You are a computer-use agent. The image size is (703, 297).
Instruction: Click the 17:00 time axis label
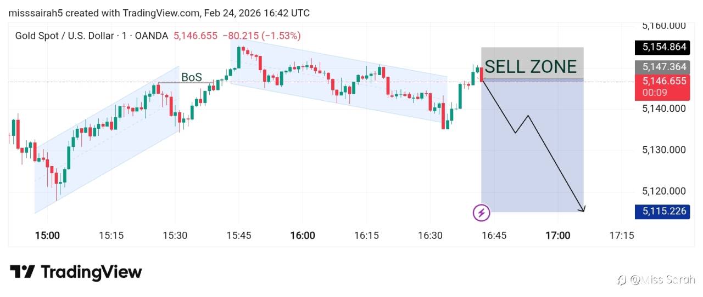tap(557, 236)
